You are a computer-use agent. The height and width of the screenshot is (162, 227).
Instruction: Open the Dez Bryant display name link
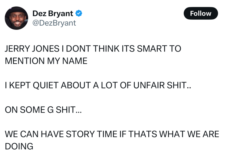point(53,14)
